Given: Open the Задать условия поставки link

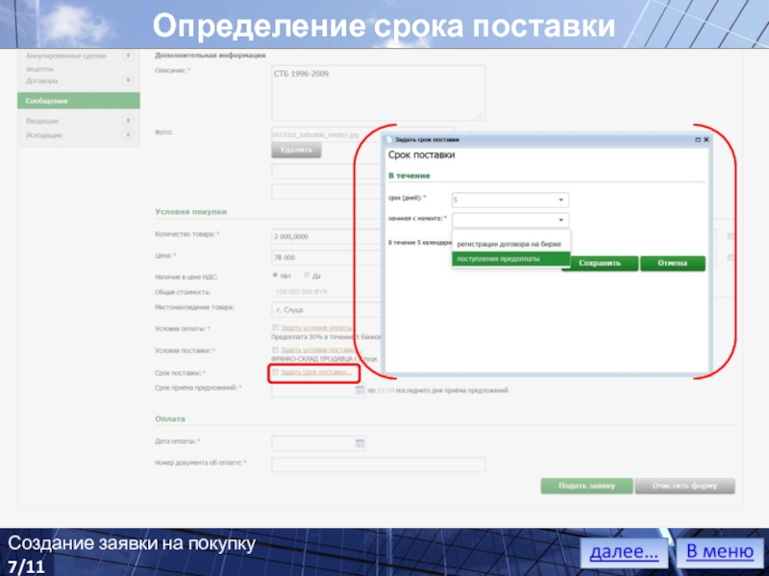Looking at the screenshot, I should (x=320, y=349).
